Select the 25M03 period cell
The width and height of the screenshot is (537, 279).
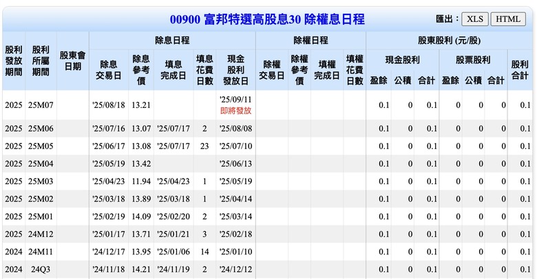[41, 181]
